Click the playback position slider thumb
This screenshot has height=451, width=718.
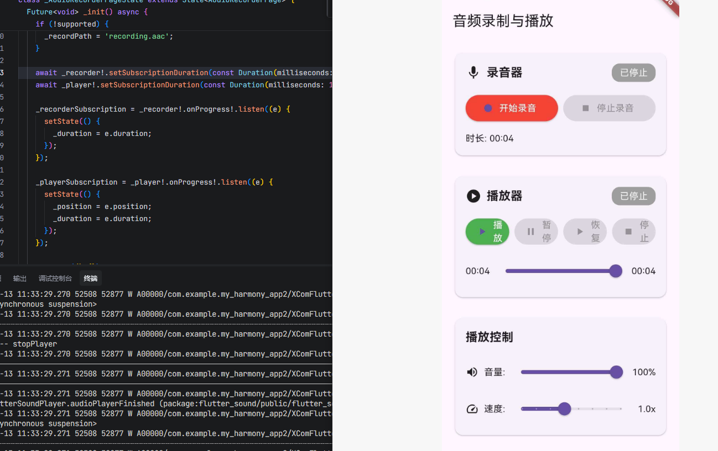tap(616, 271)
